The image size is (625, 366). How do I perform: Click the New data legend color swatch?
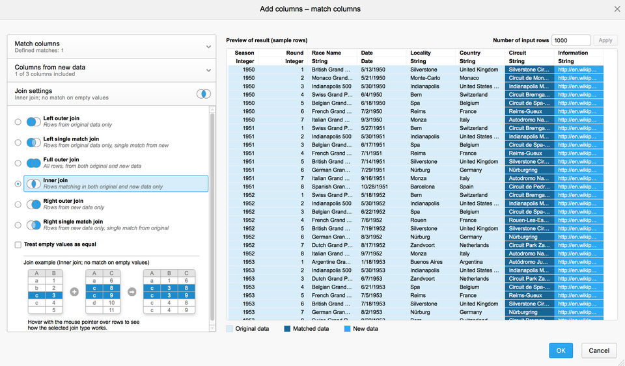coord(347,329)
